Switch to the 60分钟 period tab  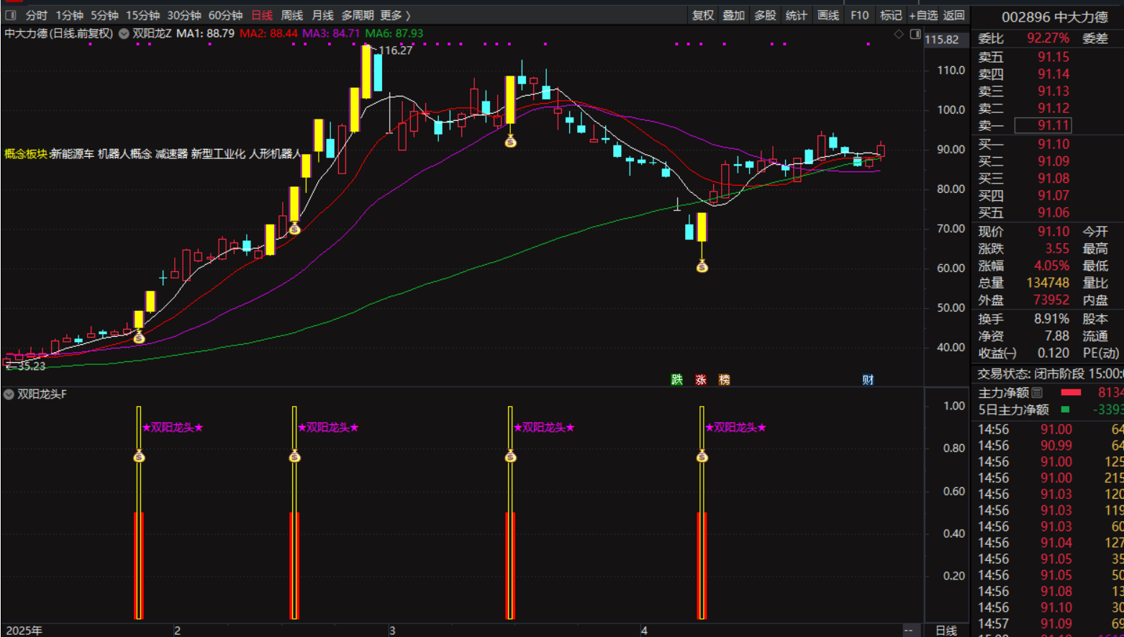coord(225,15)
